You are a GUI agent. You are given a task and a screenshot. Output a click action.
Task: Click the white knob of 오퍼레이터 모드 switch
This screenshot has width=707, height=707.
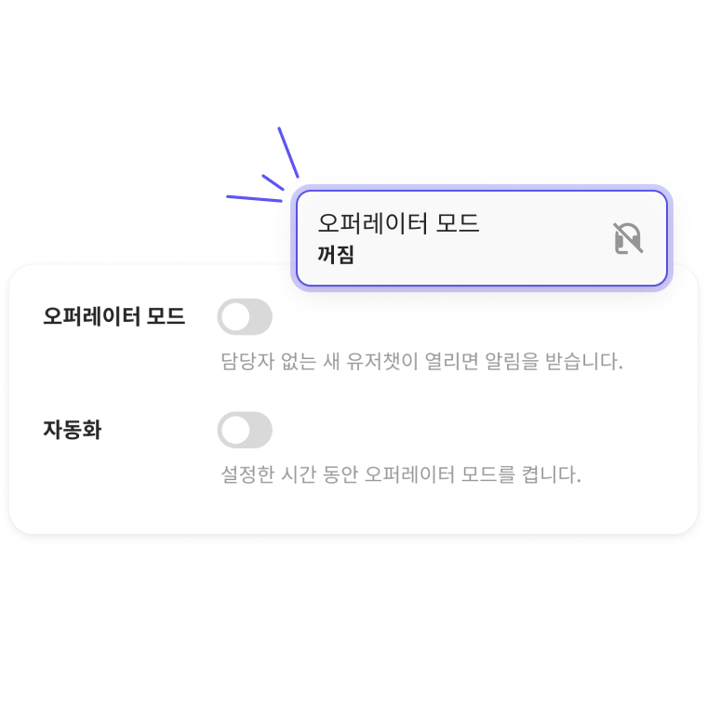(x=235, y=316)
